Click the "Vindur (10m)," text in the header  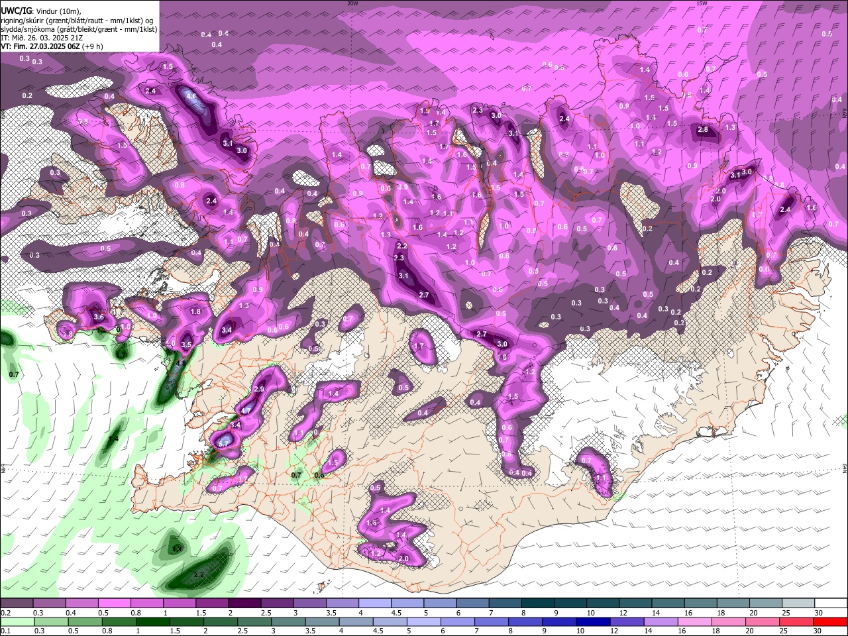[x=58, y=11]
